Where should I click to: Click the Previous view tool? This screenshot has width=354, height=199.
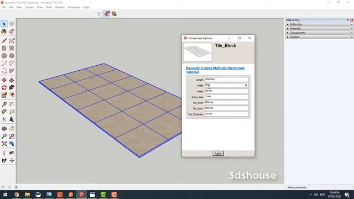click(12, 144)
